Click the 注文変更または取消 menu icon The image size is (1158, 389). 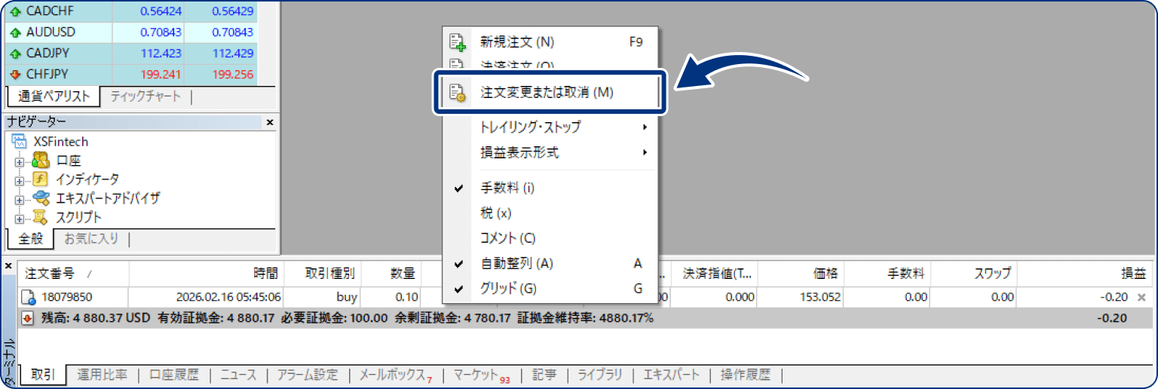458,93
